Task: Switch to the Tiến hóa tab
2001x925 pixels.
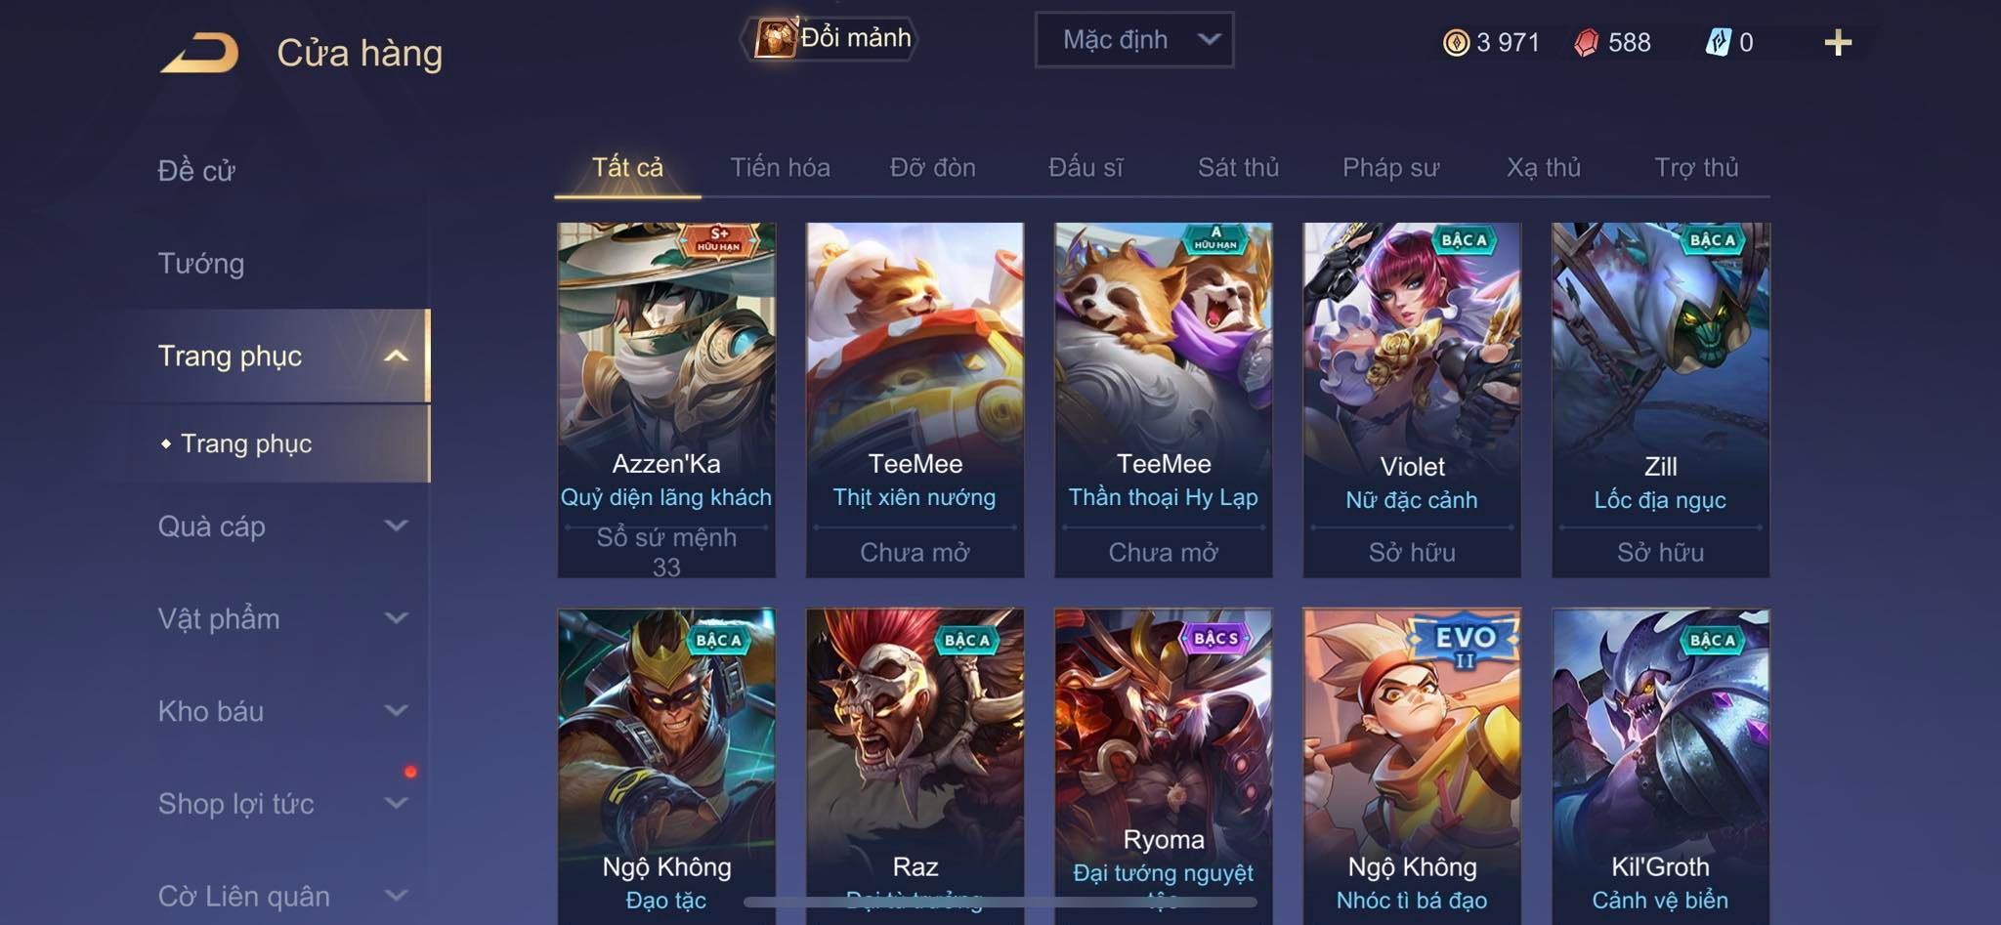Action: (780, 168)
